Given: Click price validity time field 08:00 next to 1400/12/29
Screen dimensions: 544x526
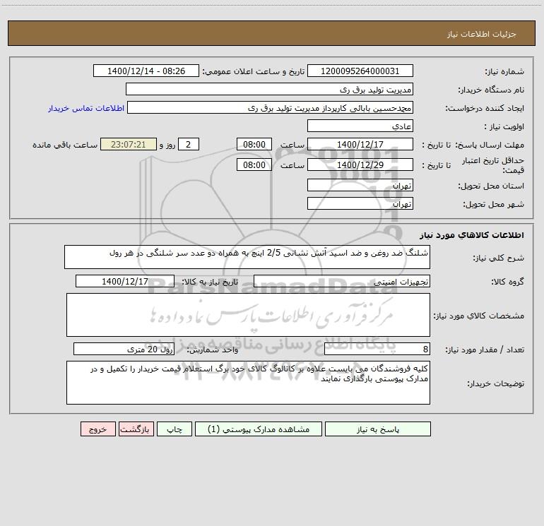Looking at the screenshot, I should [x=254, y=165].
